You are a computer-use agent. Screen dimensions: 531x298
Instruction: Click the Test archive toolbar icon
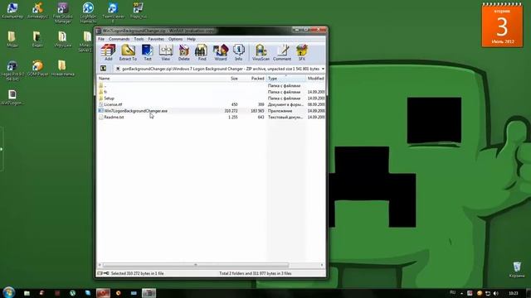click(148, 52)
